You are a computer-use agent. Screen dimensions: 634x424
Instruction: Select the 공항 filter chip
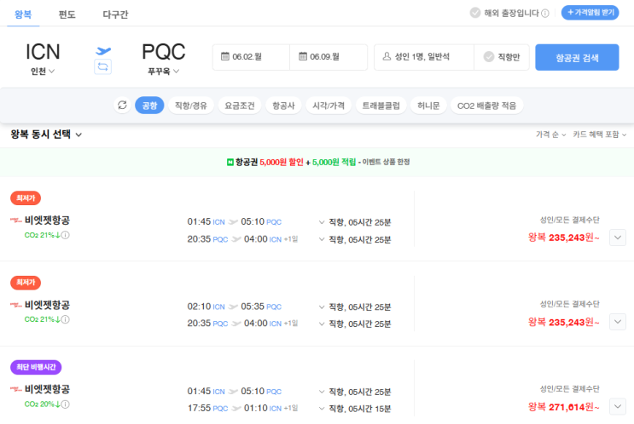click(149, 106)
